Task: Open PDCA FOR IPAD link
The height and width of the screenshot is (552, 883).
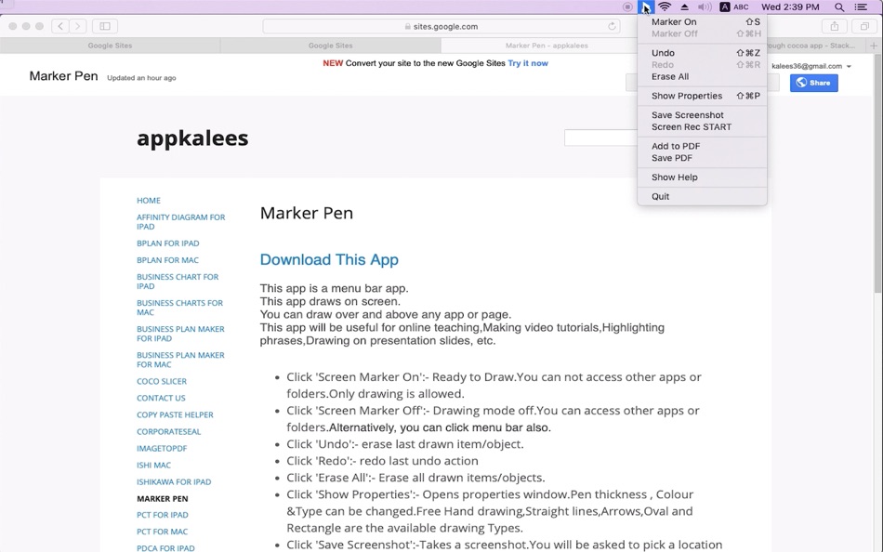Action: click(165, 548)
